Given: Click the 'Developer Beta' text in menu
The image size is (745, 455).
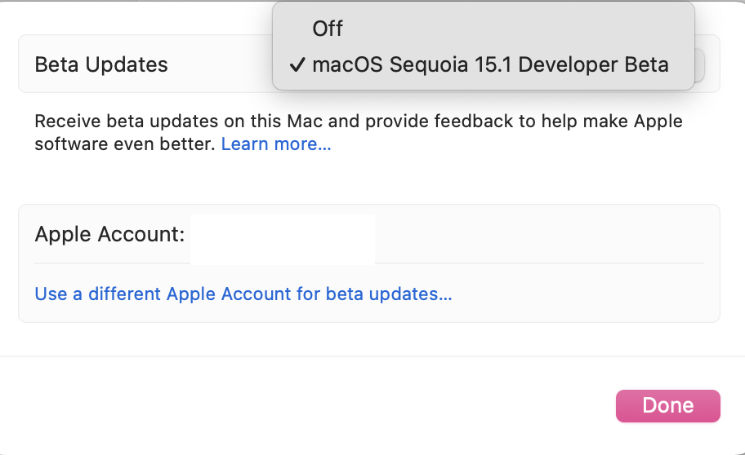Looking at the screenshot, I should click(x=594, y=64).
